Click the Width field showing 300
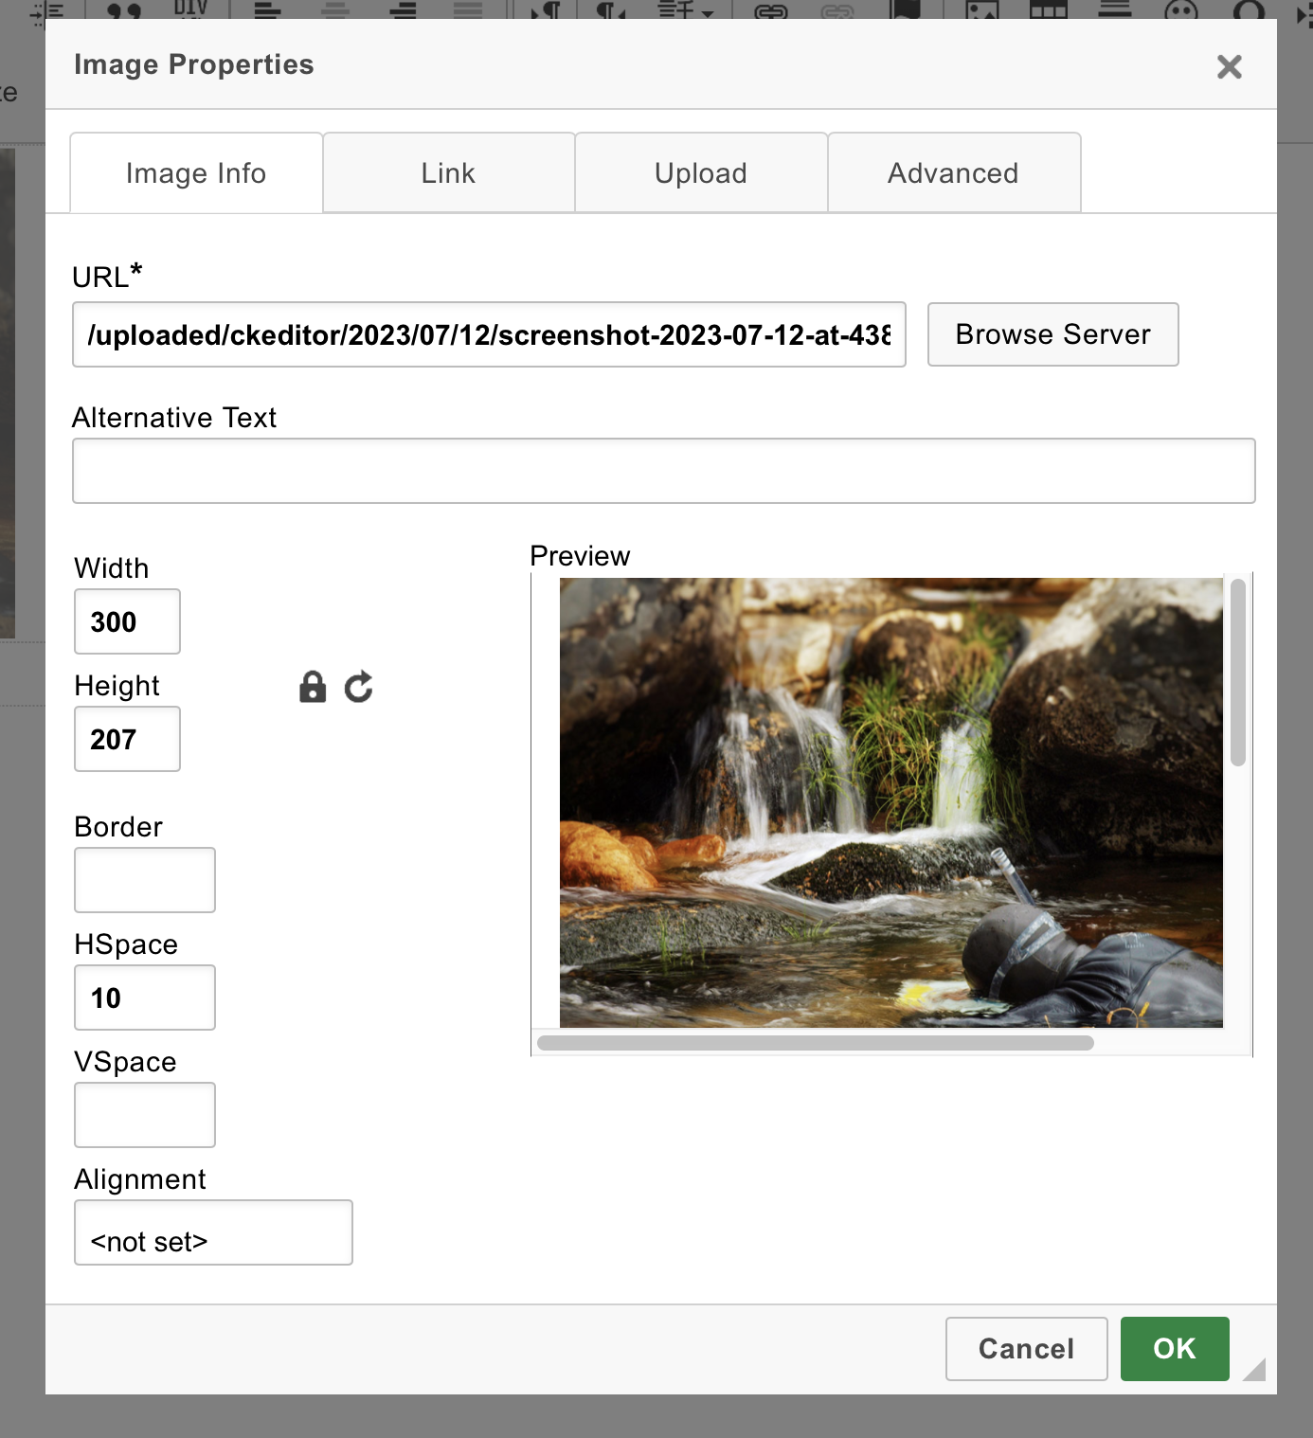 coord(127,621)
